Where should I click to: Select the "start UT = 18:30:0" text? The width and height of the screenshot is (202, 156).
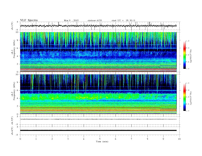click(x=123, y=20)
